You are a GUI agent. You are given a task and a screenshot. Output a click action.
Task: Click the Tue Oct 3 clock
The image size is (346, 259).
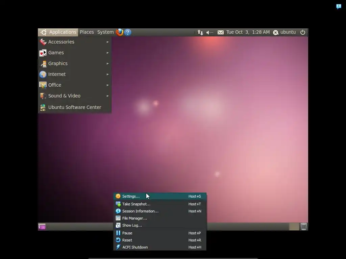248,32
